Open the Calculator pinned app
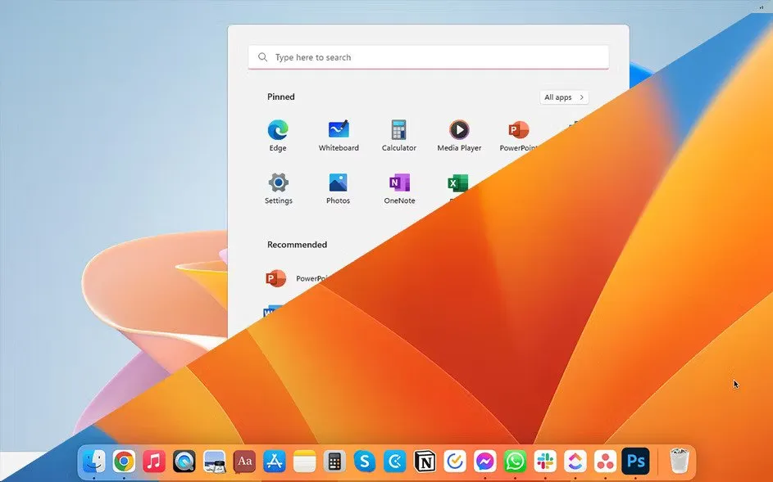The image size is (773, 482). coord(398,130)
